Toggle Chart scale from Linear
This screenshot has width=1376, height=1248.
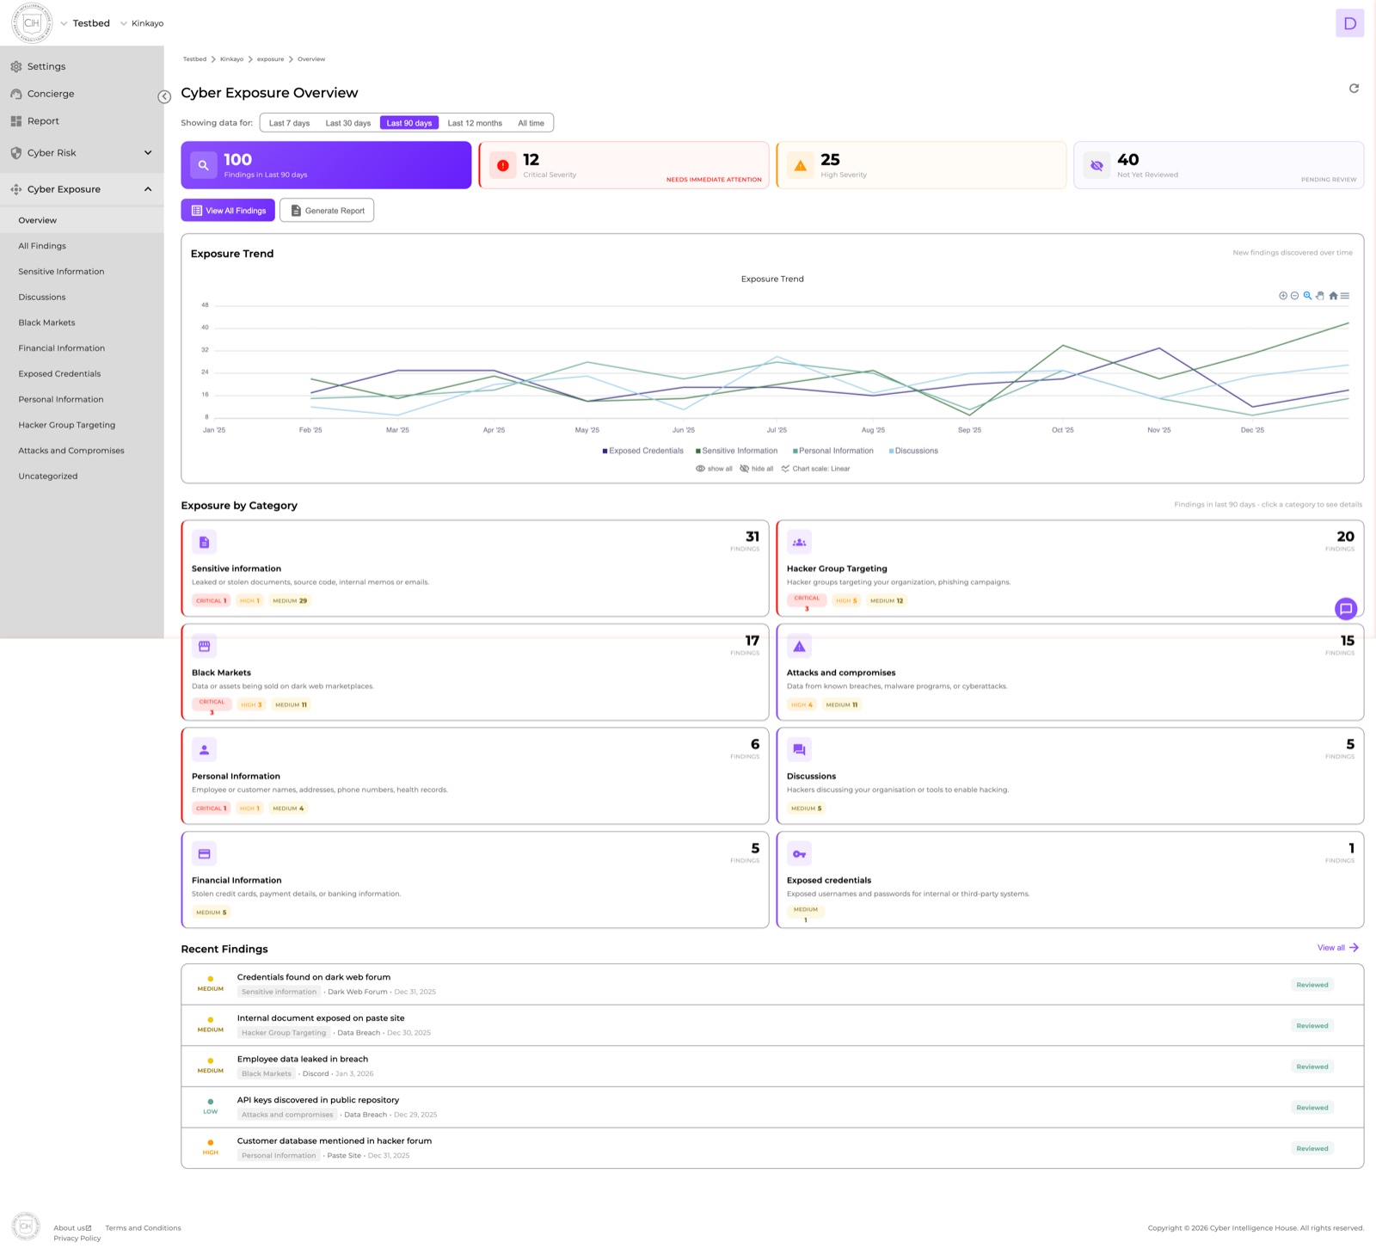coord(817,469)
